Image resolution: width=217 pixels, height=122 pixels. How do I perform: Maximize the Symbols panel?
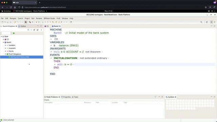(x=215, y=97)
